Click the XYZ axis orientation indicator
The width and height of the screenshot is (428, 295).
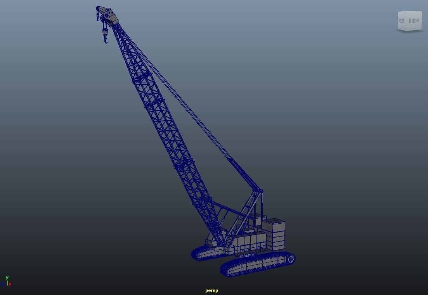7,281
